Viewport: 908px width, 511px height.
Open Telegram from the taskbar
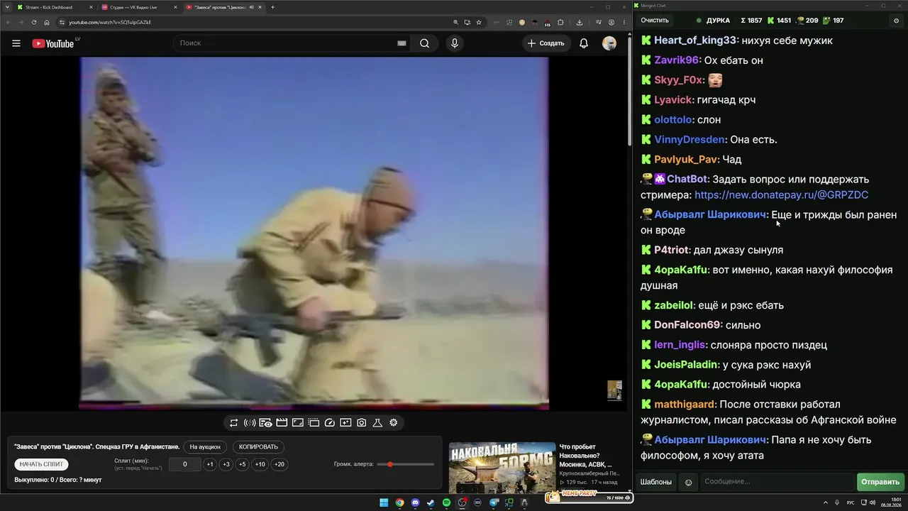pyautogui.click(x=494, y=502)
